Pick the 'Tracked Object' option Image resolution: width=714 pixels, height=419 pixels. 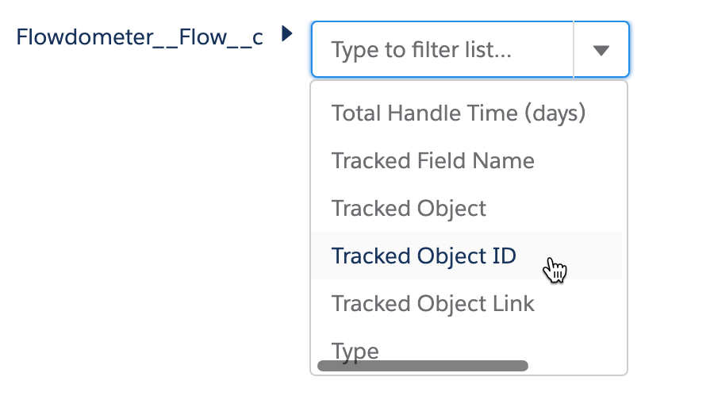(409, 209)
